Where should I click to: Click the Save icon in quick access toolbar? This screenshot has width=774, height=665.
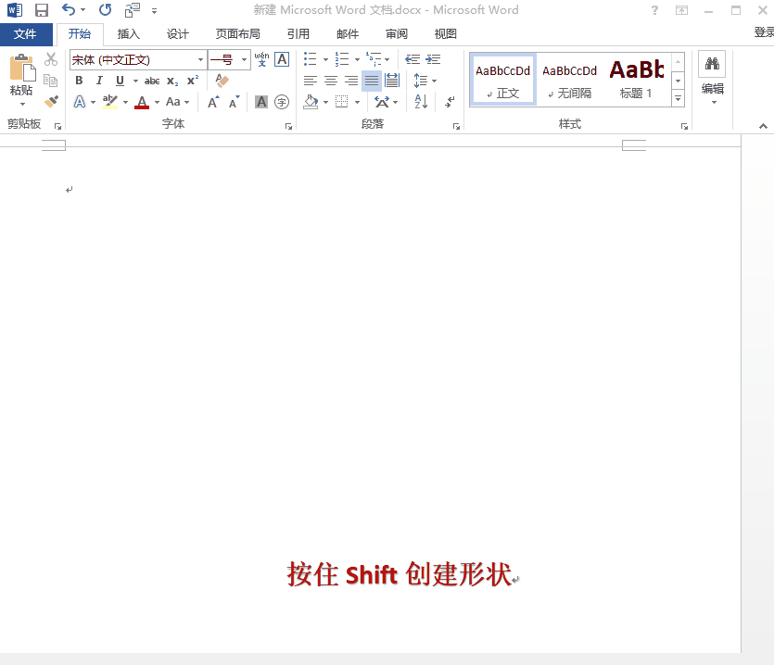click(42, 10)
